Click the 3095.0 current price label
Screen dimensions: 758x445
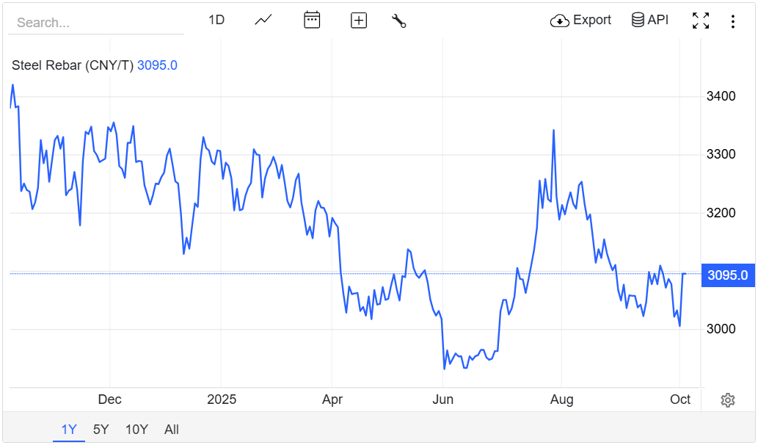726,275
